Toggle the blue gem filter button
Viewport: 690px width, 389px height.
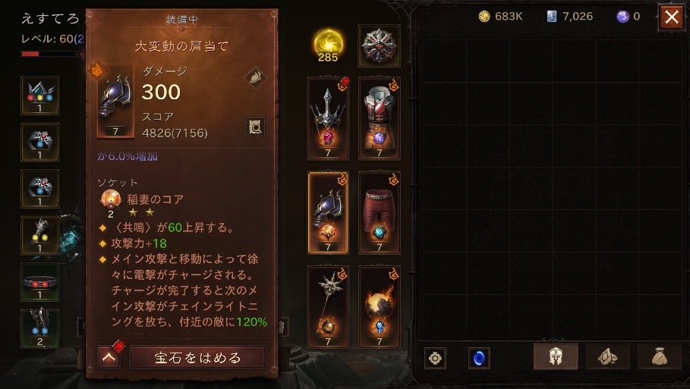[x=479, y=358]
